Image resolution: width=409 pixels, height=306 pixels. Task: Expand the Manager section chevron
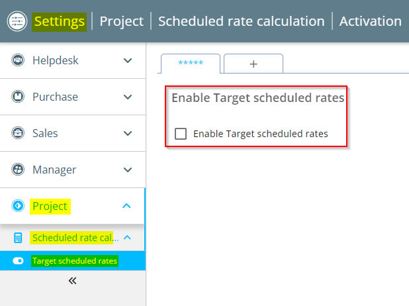(x=128, y=170)
